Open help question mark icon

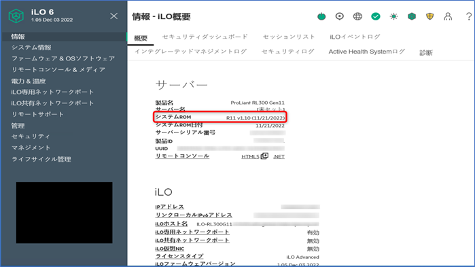click(469, 16)
